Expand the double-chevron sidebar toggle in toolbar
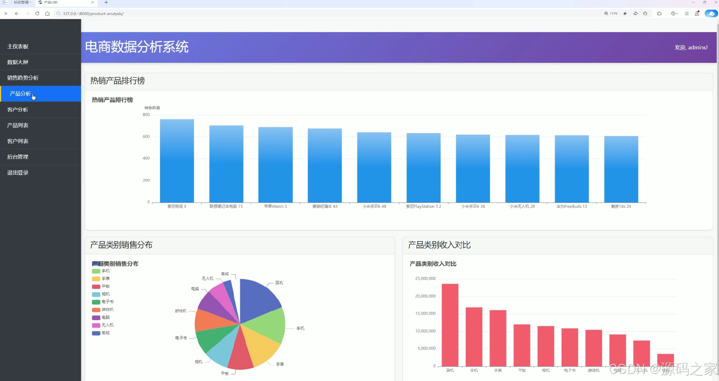The height and width of the screenshot is (381, 719). pyautogui.click(x=6, y=13)
